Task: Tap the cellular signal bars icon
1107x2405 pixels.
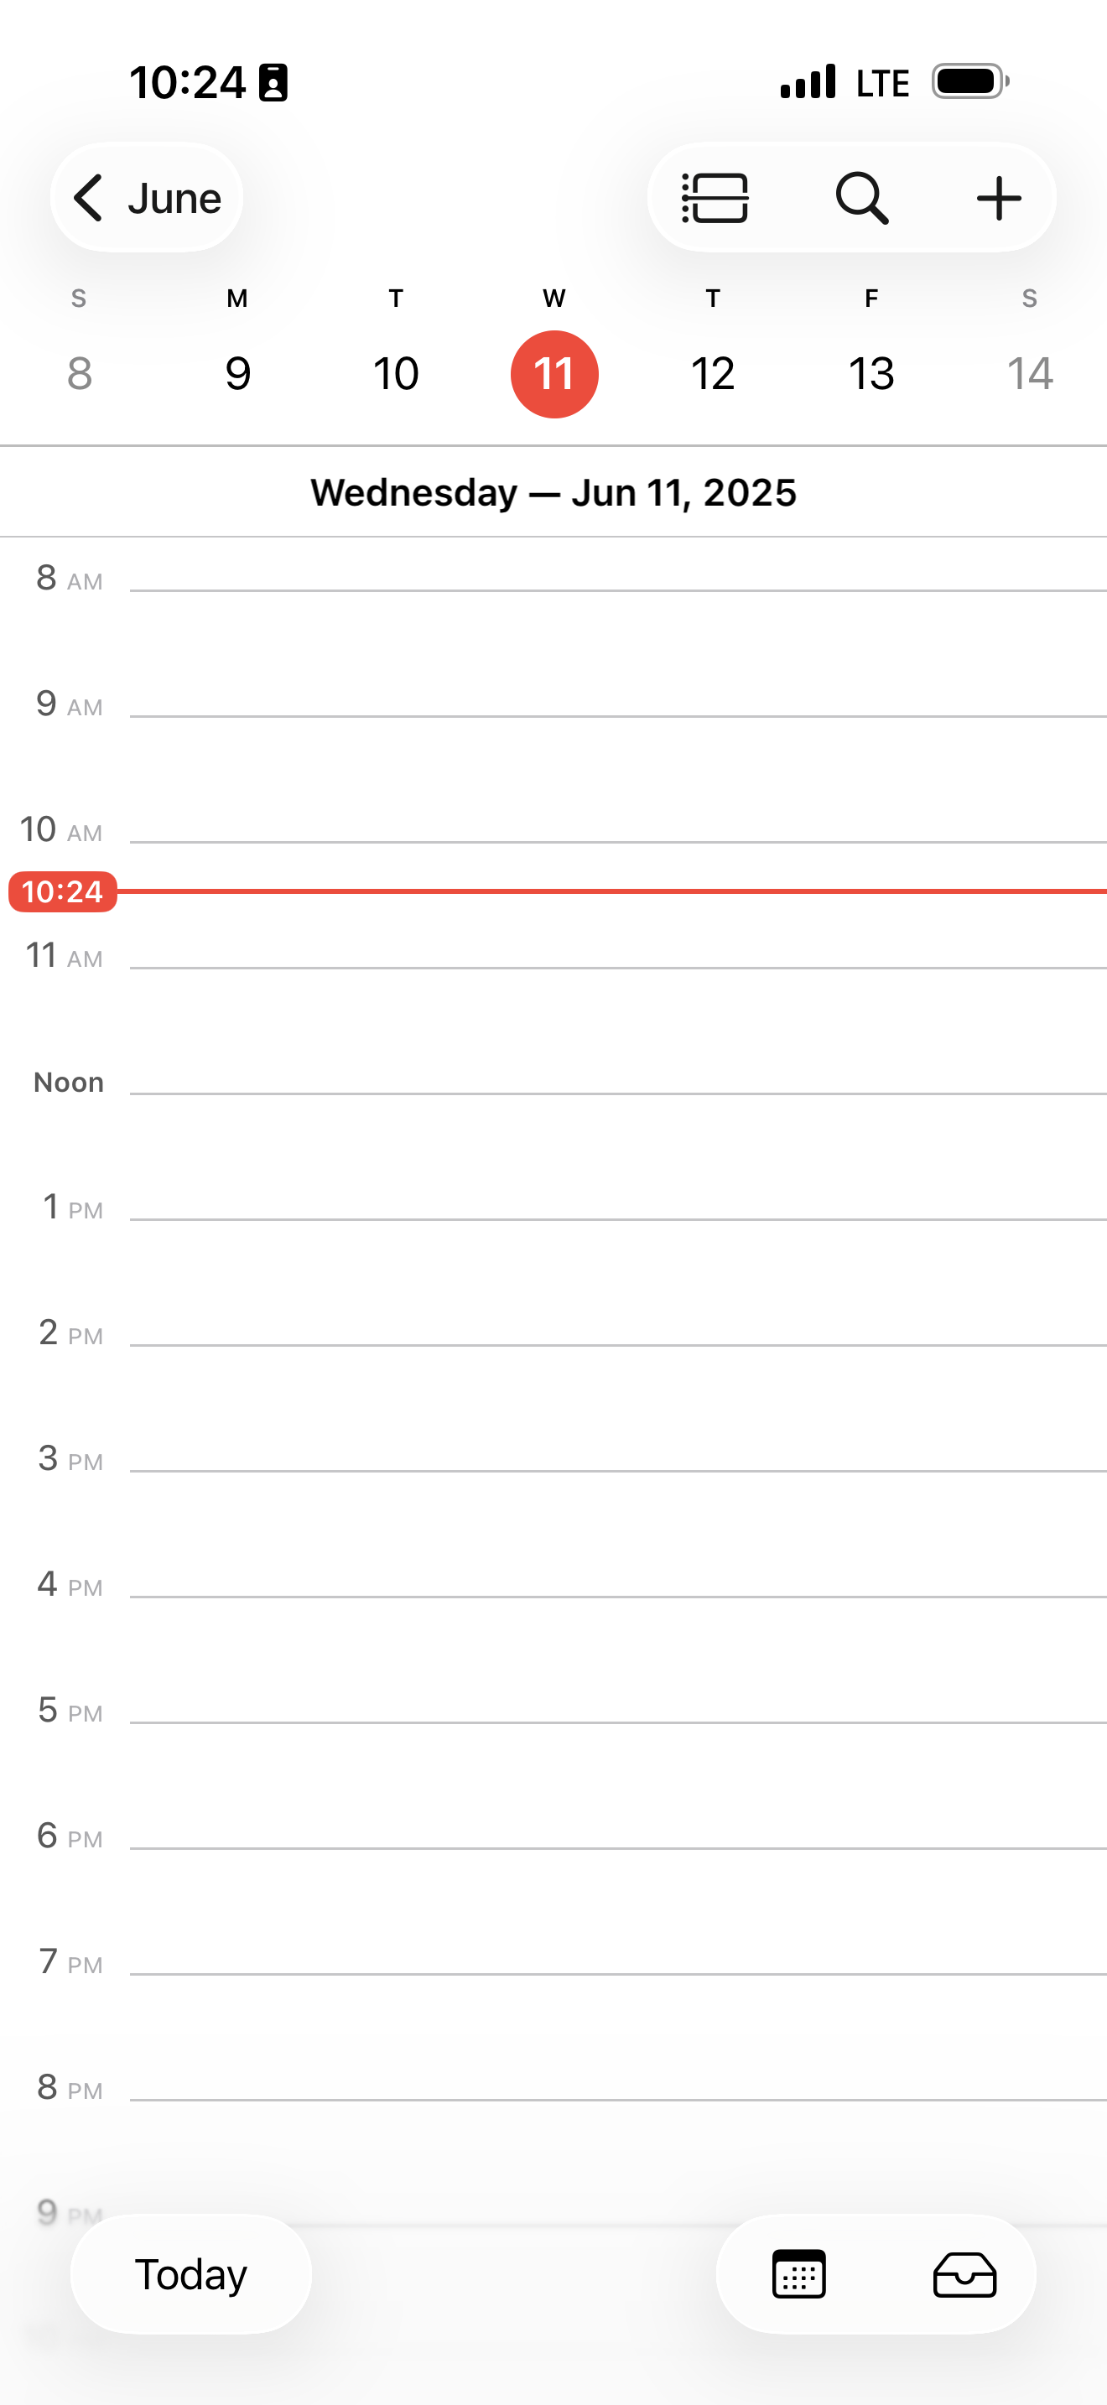Action: (808, 81)
